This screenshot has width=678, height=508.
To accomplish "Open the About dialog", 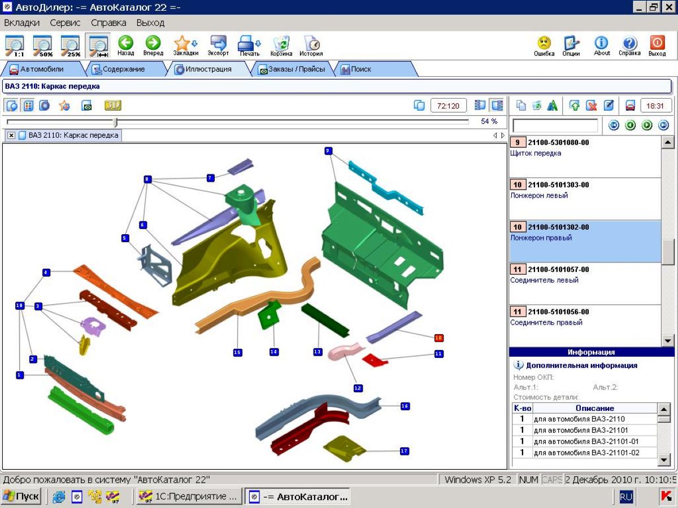I will tap(602, 46).
